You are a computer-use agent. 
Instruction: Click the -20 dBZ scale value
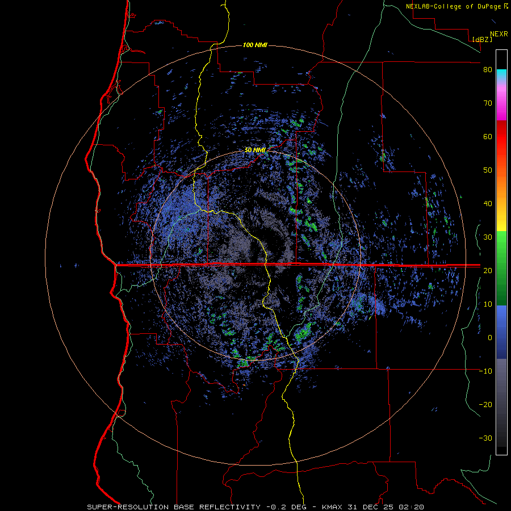485,404
